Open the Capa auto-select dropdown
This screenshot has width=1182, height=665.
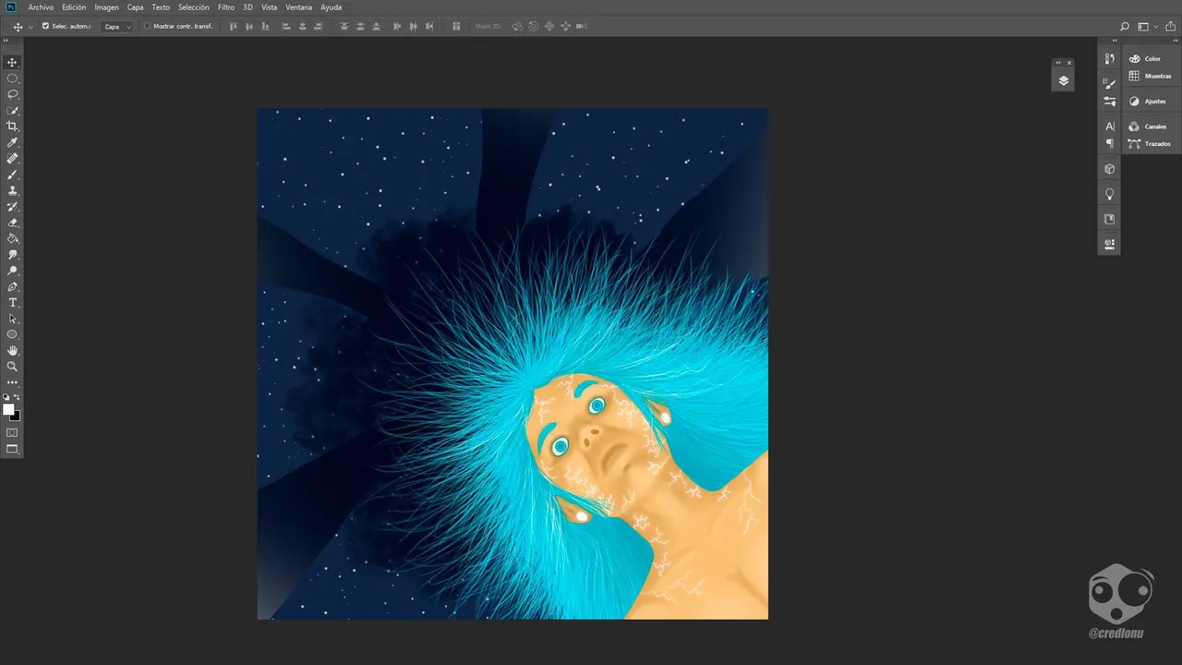pos(116,27)
